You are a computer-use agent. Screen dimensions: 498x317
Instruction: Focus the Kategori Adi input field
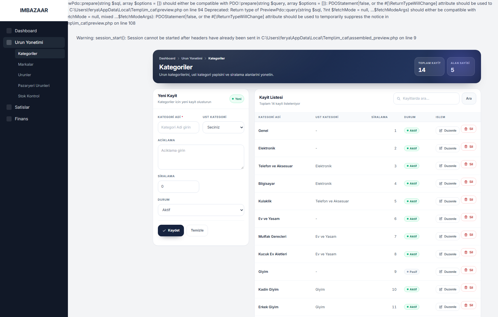click(179, 127)
